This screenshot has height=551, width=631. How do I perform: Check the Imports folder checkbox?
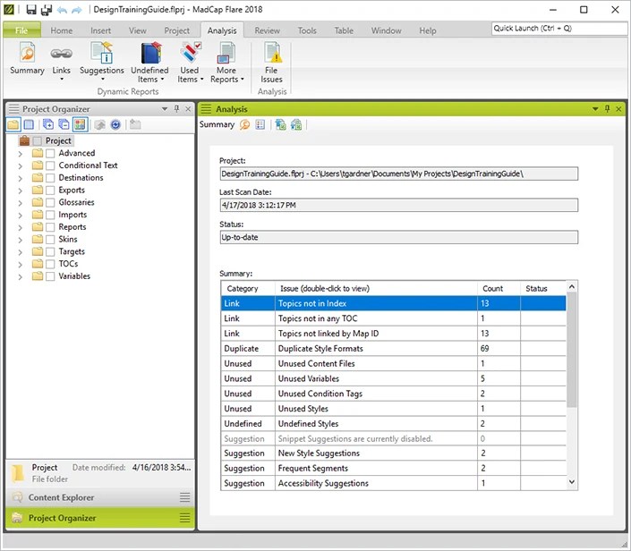(50, 216)
